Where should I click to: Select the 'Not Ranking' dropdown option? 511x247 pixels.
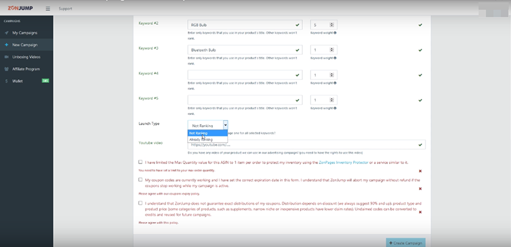[208, 133]
